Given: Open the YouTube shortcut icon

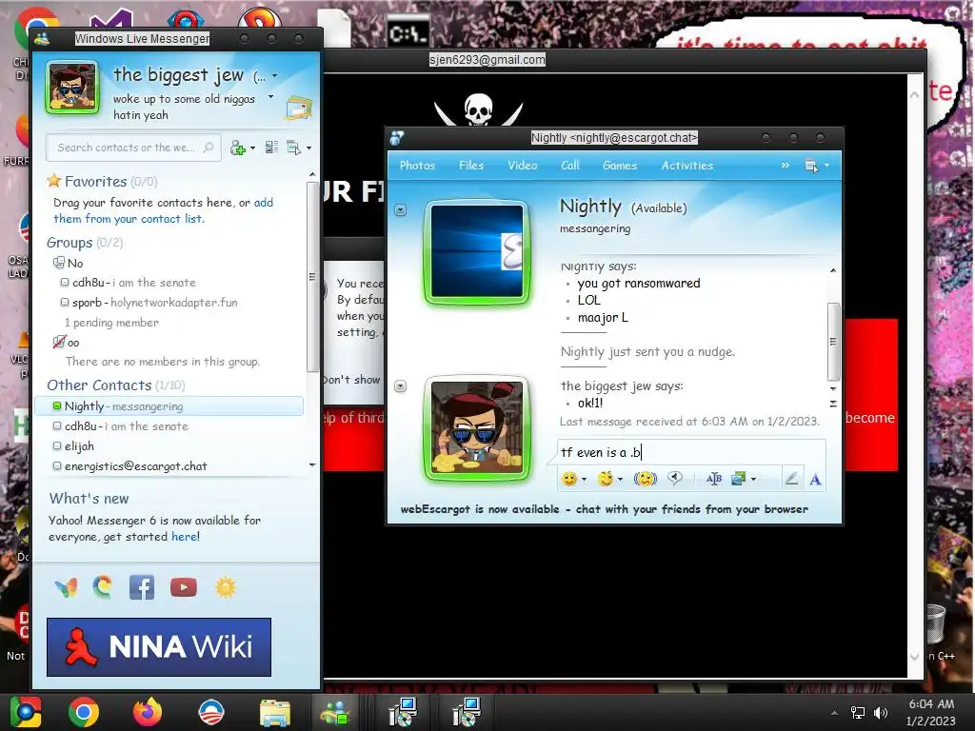Looking at the screenshot, I should coord(184,586).
